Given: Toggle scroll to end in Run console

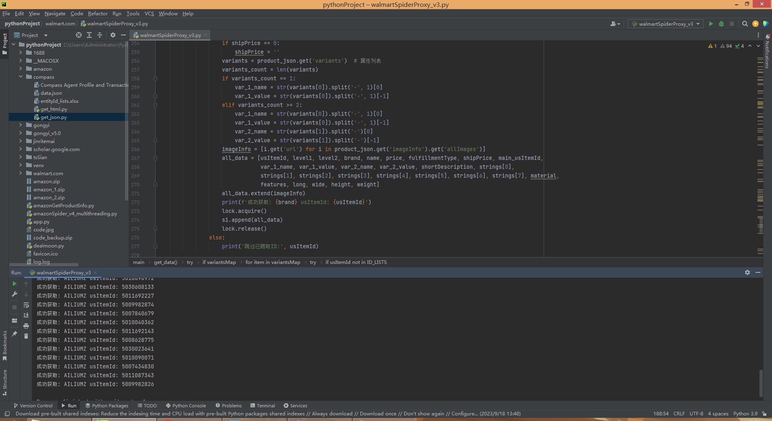Looking at the screenshot, I should point(26,315).
